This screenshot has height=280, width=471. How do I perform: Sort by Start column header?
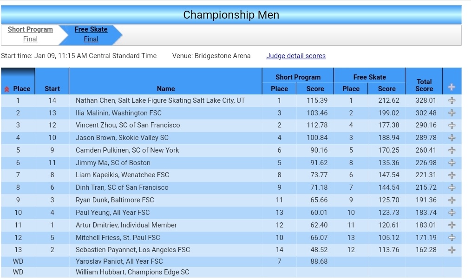52,89
